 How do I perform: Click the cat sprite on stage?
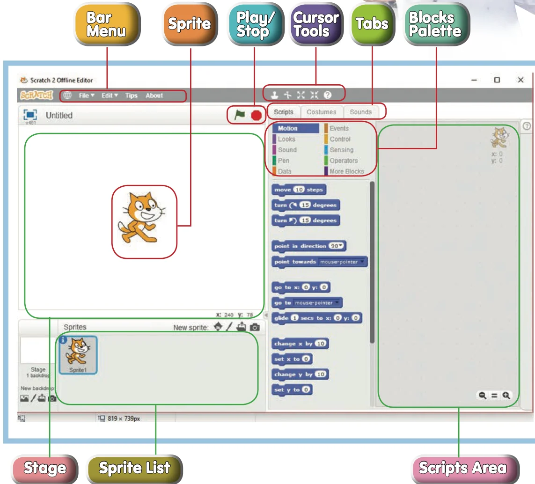tap(141, 218)
